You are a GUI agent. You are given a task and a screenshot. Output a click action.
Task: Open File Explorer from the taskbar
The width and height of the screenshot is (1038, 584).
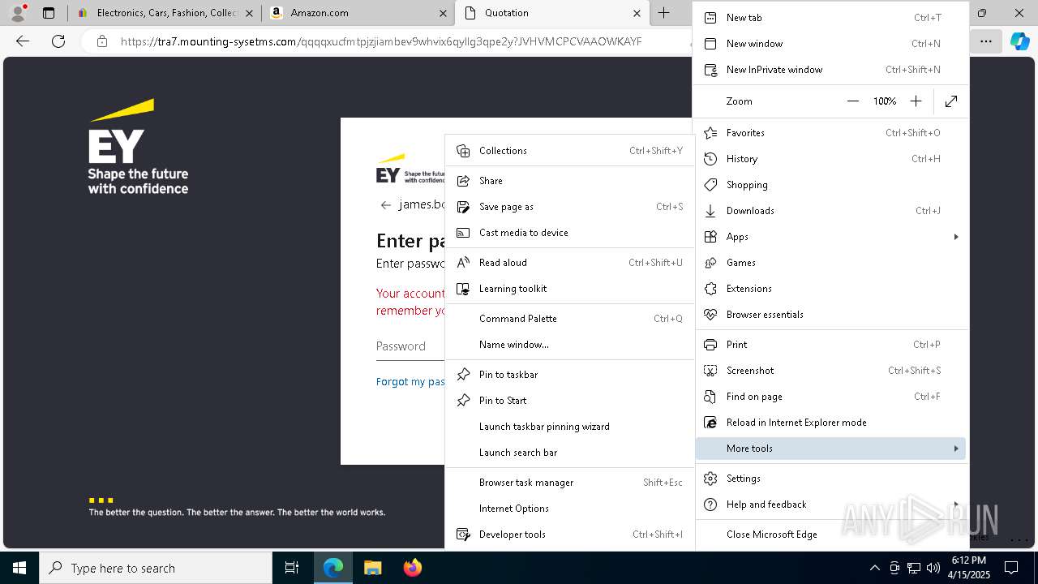coord(372,568)
